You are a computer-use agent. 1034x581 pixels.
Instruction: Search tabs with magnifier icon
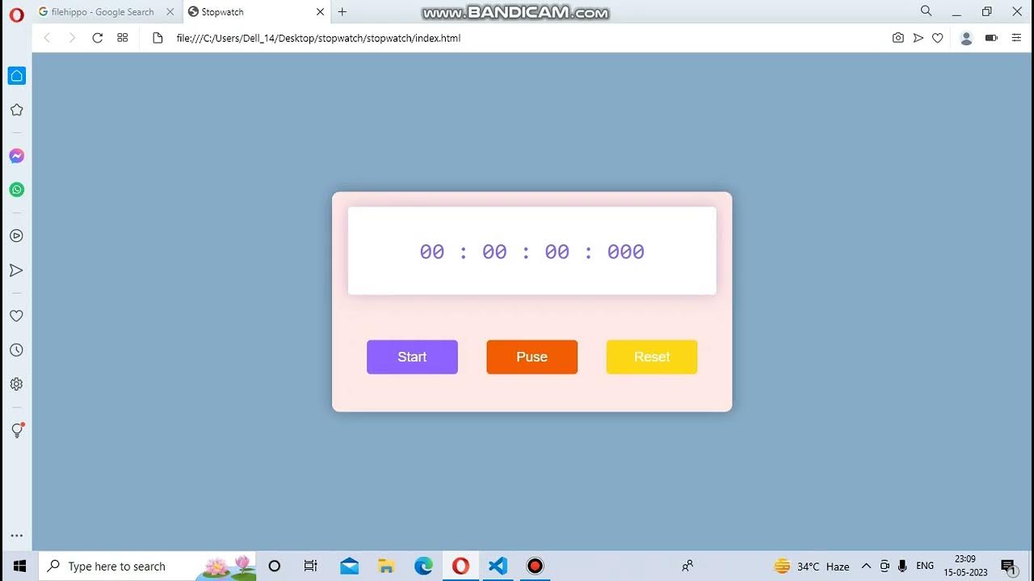[927, 11]
